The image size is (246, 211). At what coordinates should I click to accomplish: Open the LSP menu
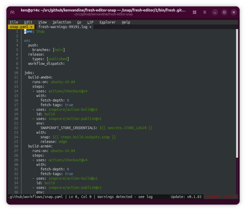pos(90,22)
